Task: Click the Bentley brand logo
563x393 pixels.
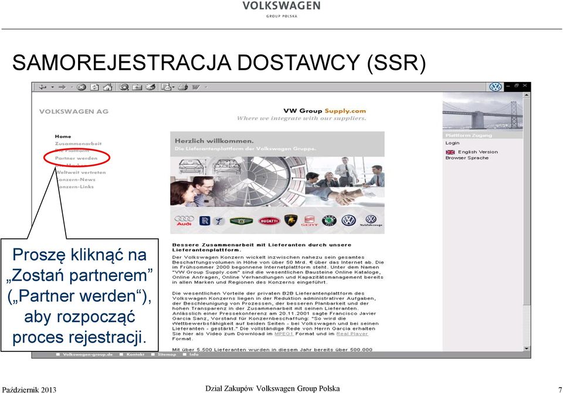Action: click(241, 221)
